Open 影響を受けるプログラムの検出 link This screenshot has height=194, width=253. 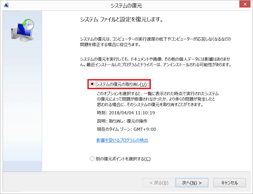(122, 140)
